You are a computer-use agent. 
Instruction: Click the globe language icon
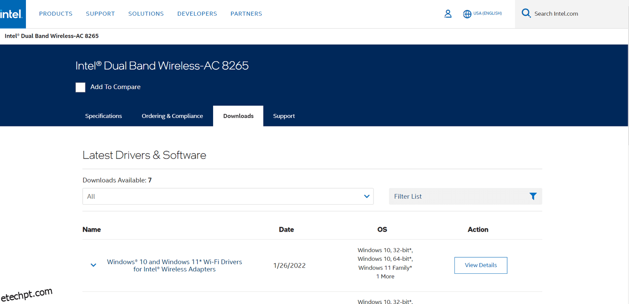click(x=467, y=14)
